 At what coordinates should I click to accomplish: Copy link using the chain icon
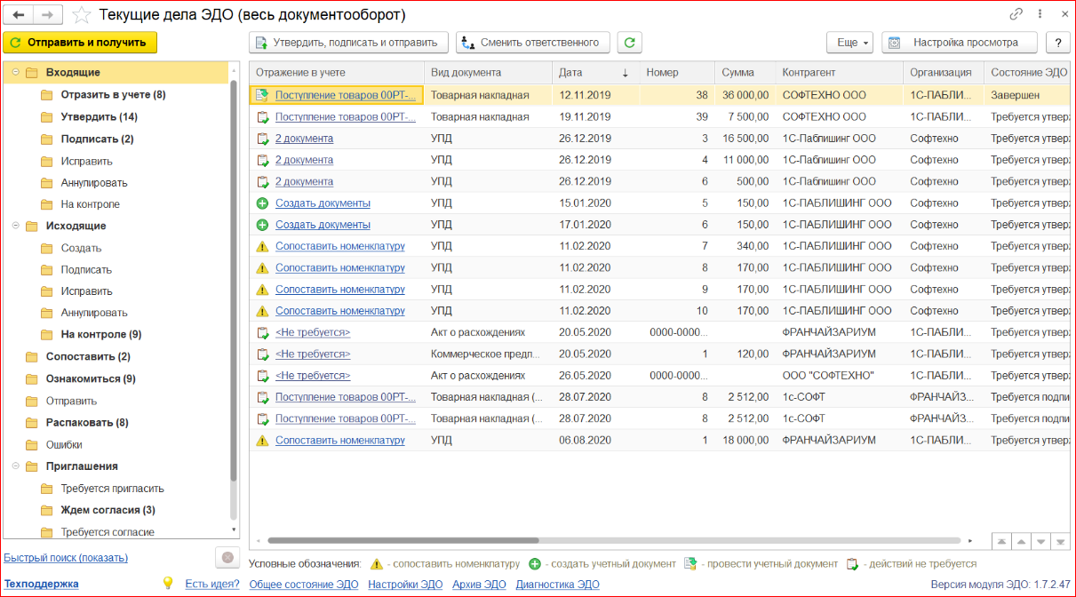[x=1016, y=15]
